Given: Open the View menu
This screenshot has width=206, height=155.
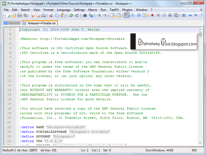Looking at the screenshot, I should [37, 10].
